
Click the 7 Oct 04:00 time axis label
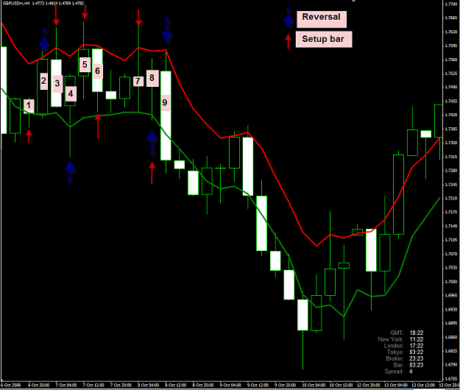[66, 385]
